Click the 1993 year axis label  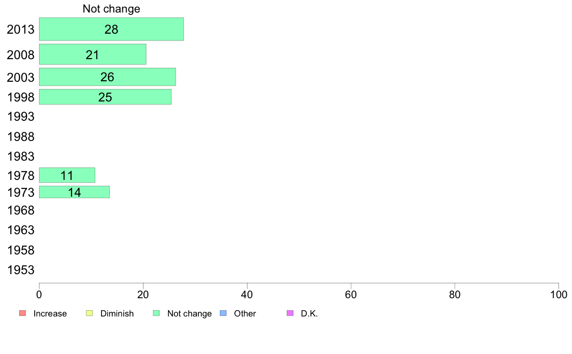pyautogui.click(x=21, y=117)
